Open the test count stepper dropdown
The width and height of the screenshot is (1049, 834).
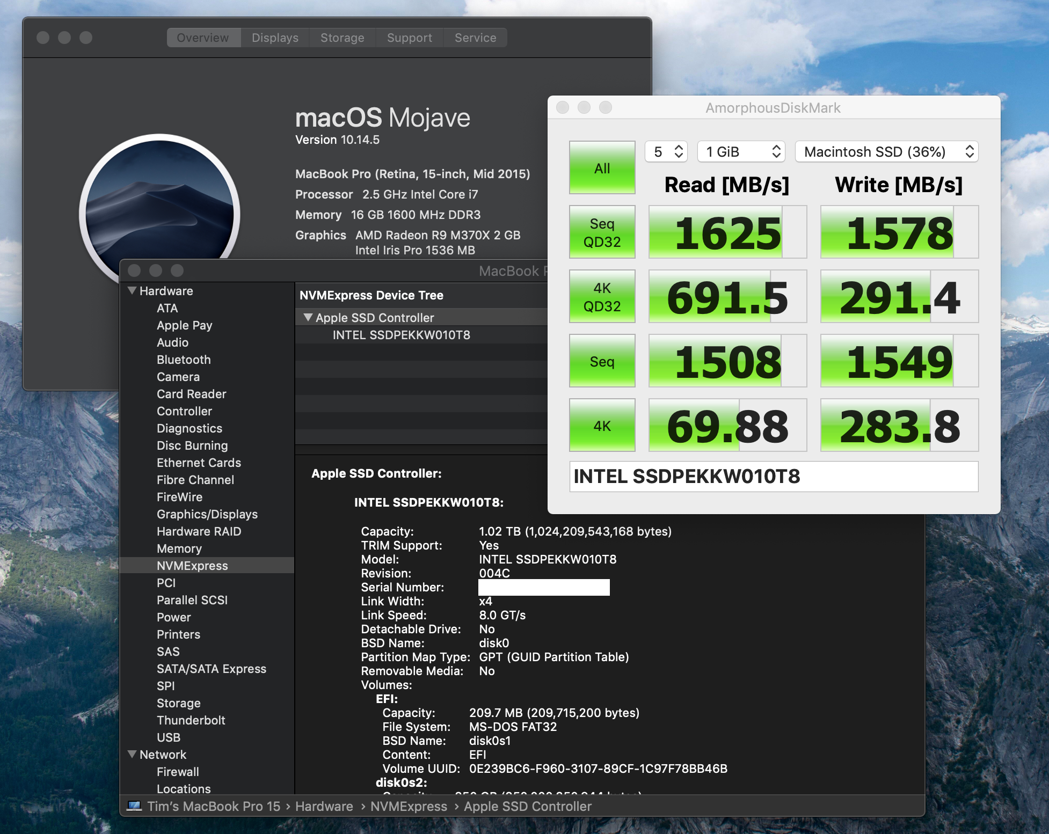[x=666, y=152]
